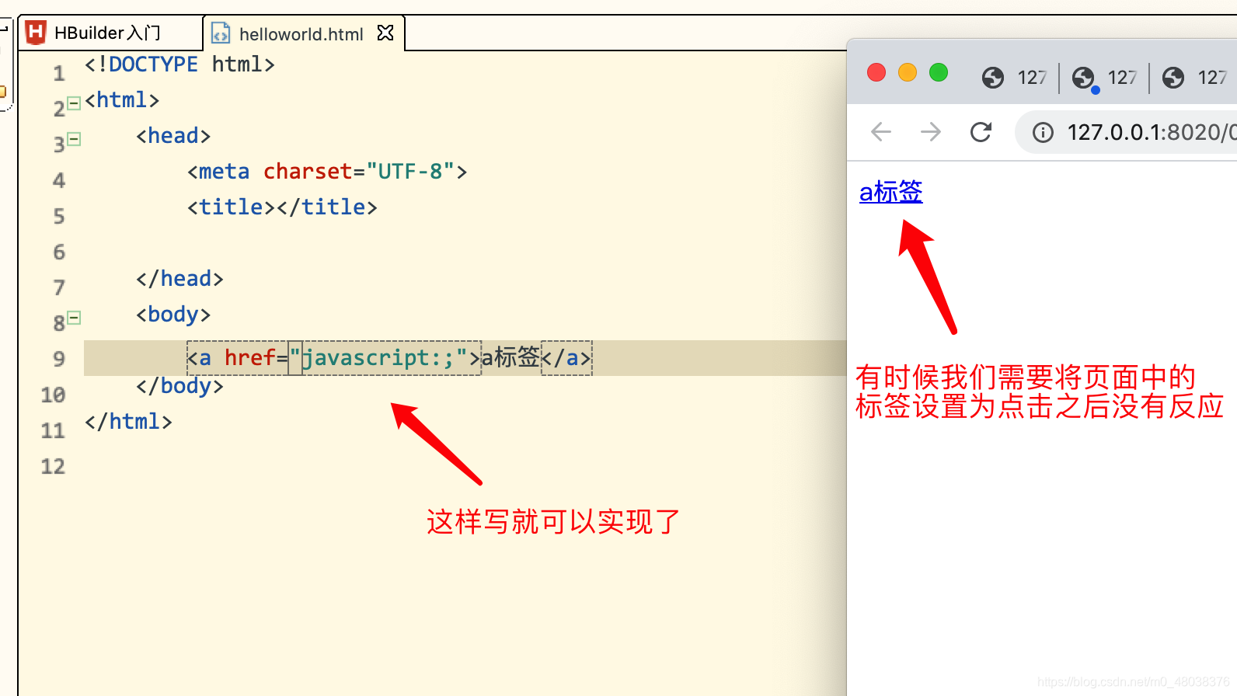Click the </head> closing tag
Image resolution: width=1237 pixels, height=696 pixels.
pyautogui.click(x=179, y=278)
